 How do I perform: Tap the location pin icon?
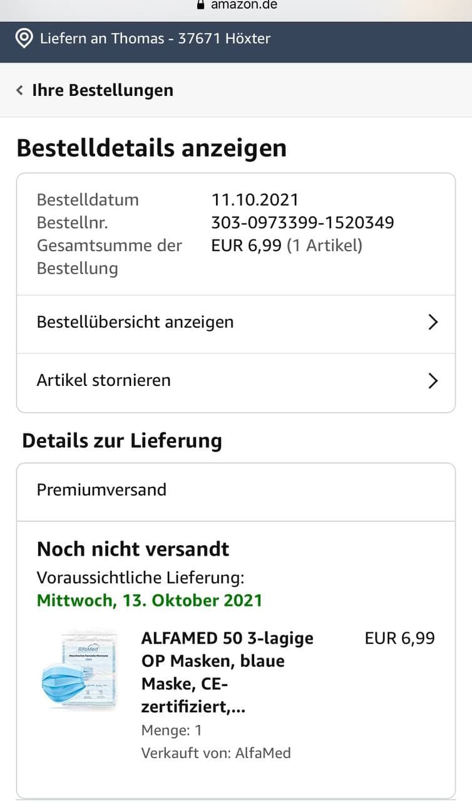[x=24, y=39]
